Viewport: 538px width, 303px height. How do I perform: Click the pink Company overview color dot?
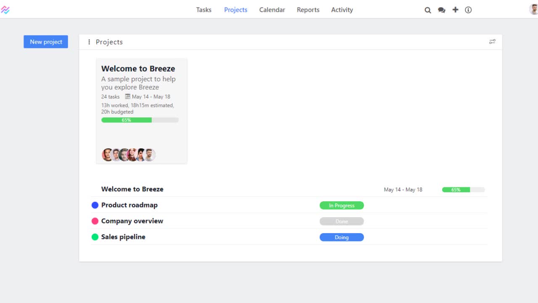point(95,221)
